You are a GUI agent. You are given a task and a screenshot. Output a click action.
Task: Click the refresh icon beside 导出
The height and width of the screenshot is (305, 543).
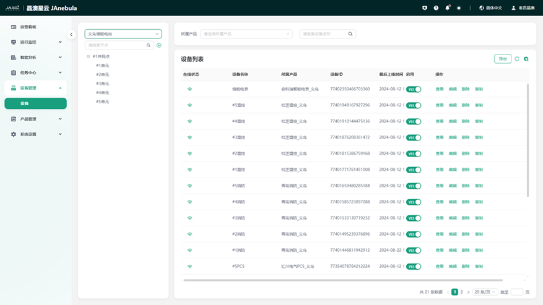coord(517,59)
